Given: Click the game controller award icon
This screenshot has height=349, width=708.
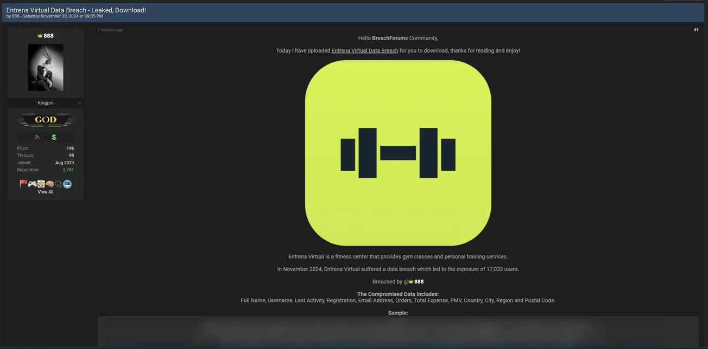Looking at the screenshot, I should tap(32, 184).
